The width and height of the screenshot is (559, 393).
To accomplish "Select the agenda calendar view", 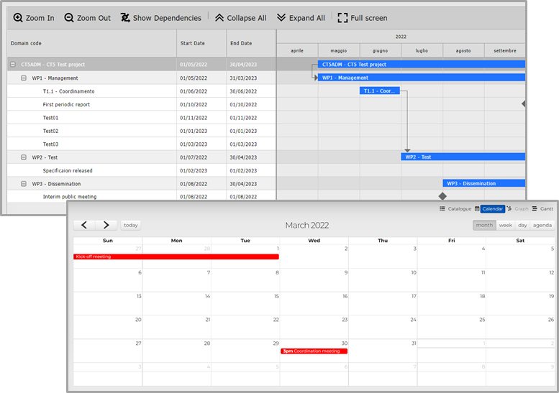I will click(x=542, y=225).
